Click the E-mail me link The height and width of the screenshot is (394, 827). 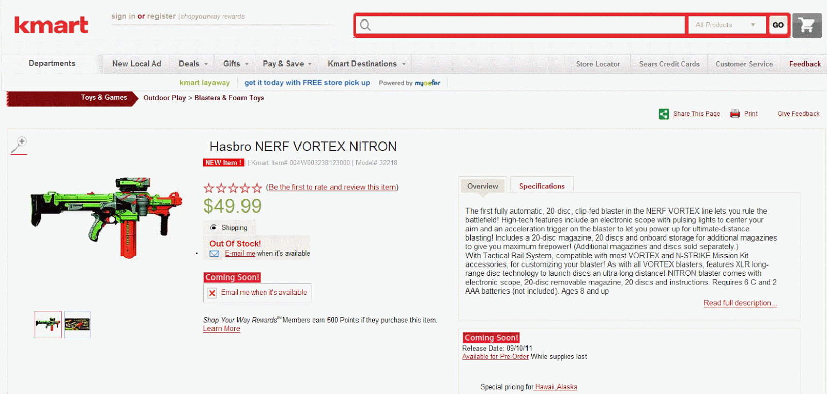click(x=240, y=254)
